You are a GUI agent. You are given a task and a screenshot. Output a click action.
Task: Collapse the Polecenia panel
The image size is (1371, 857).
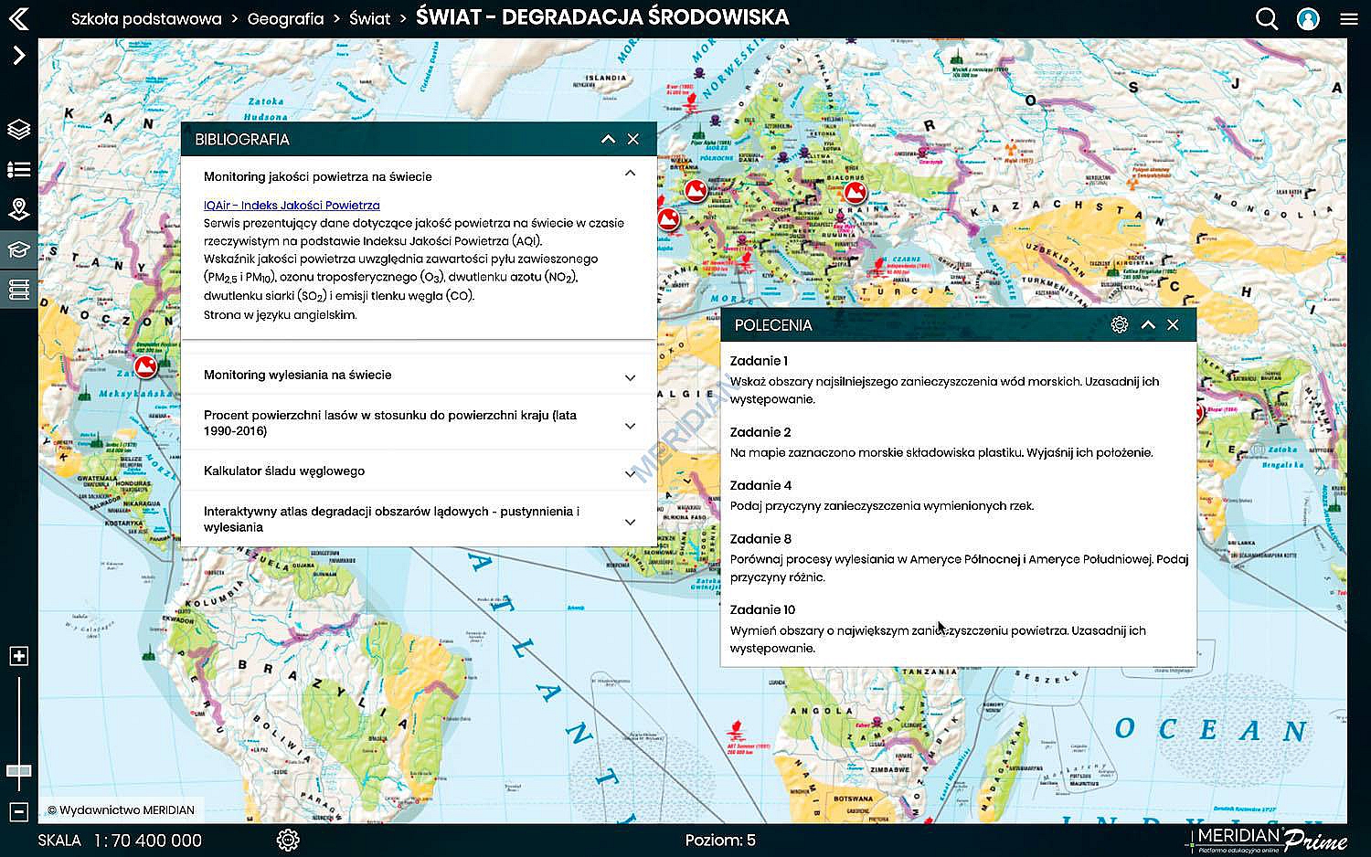click(1148, 324)
